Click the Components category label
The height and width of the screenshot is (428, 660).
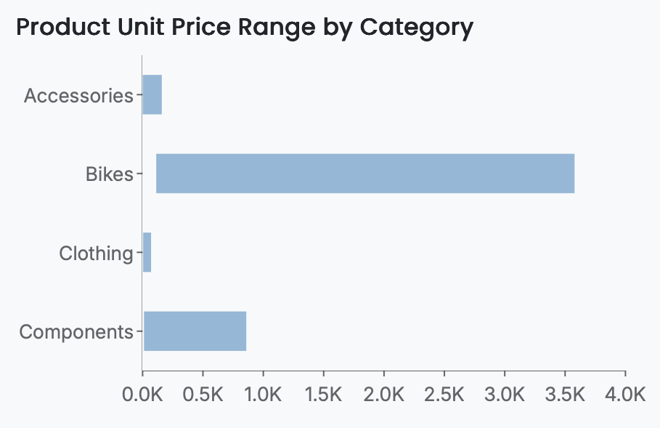(76, 332)
